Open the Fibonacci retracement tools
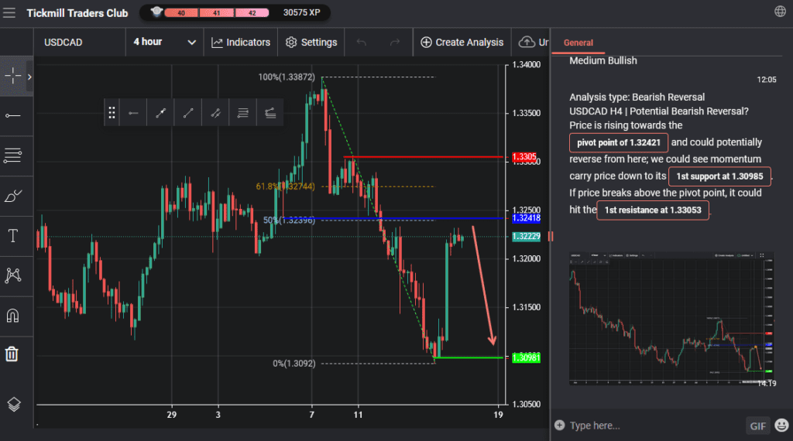This screenshot has width=793, height=441. [x=13, y=156]
